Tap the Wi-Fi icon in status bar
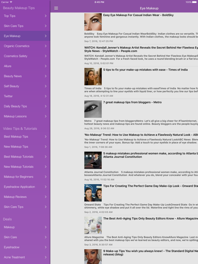Screen dimensions: 198x264 pos(11,2)
